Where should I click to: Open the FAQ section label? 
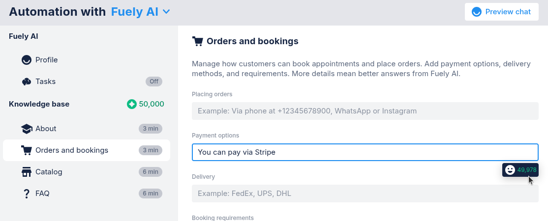click(42, 193)
